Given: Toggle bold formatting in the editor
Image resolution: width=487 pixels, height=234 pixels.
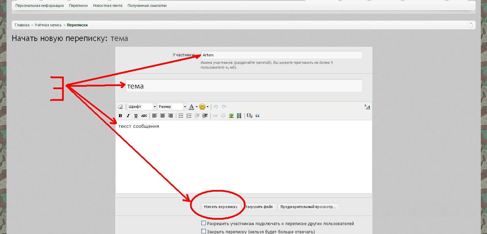Looking at the screenshot, I should 120,116.
